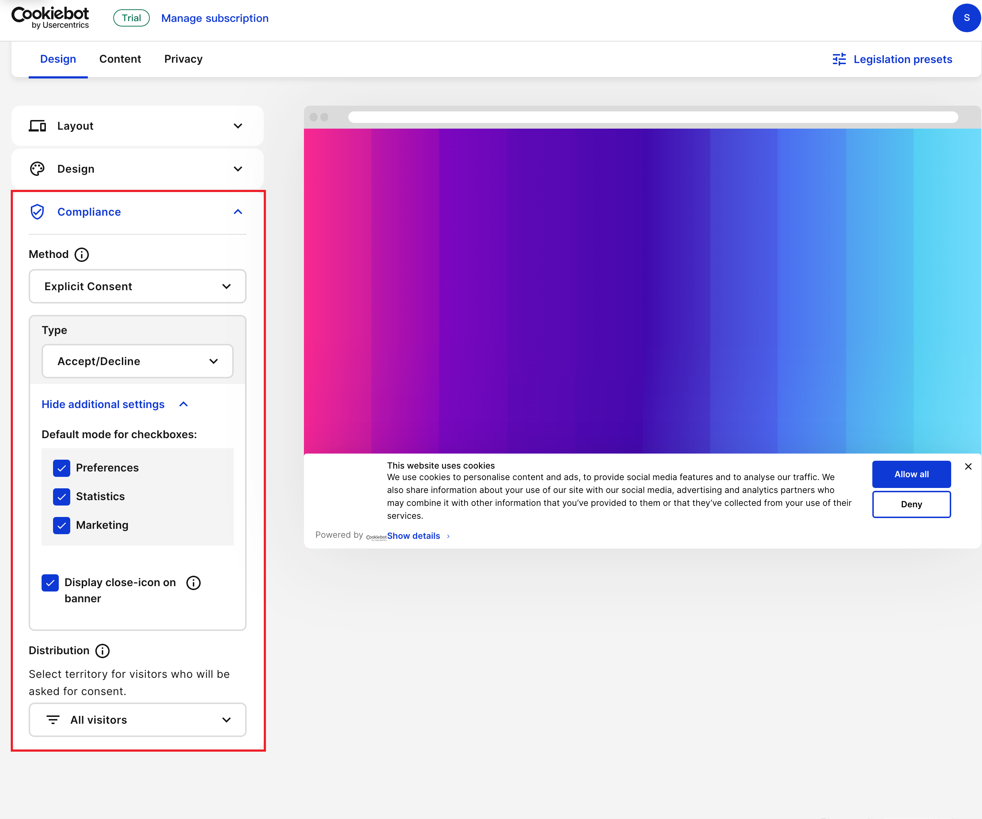This screenshot has width=982, height=819.
Task: Click the Manage subscription link
Action: pos(215,18)
